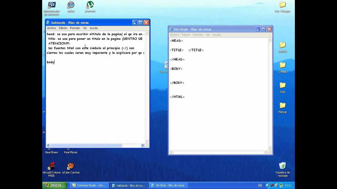Screen dimensions: 337x189
Task: Maximize the hablando Notepad window
Action: (x=141, y=23)
